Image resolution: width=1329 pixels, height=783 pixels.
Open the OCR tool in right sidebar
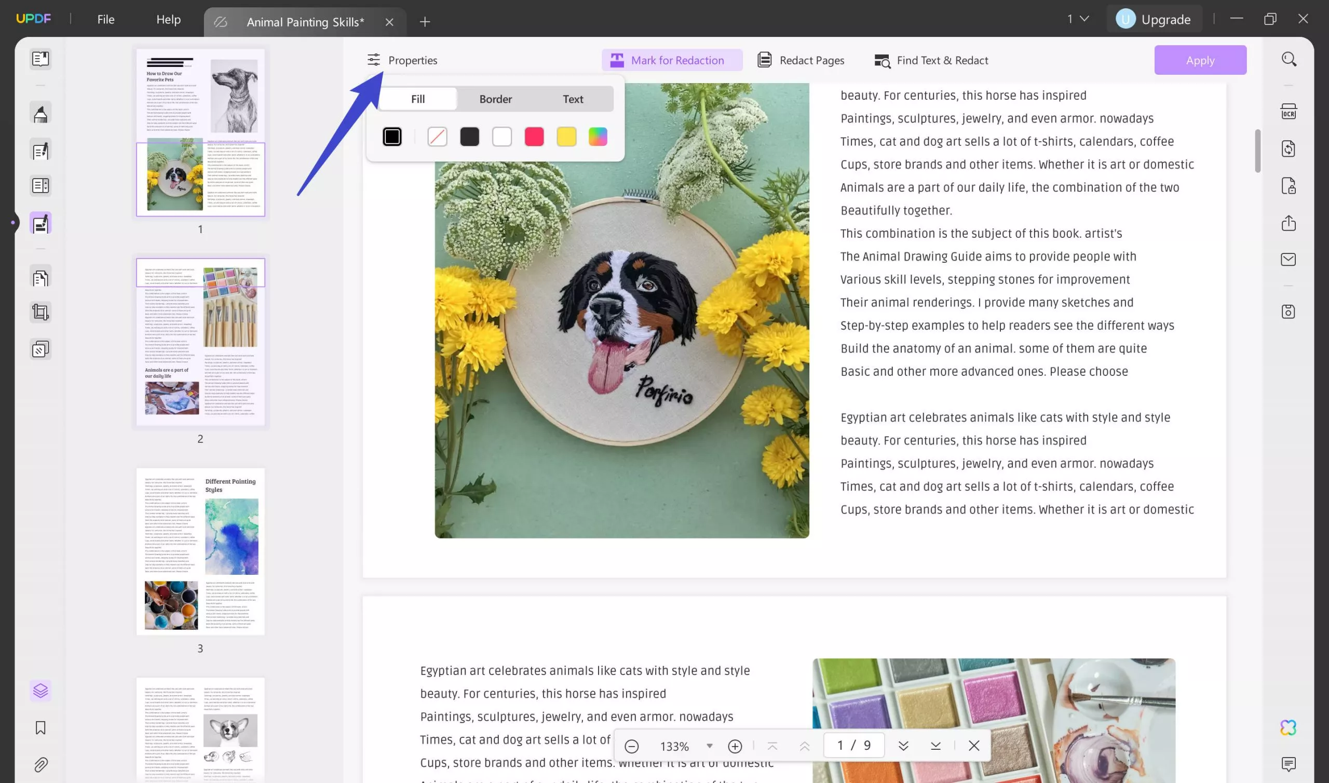(1288, 112)
